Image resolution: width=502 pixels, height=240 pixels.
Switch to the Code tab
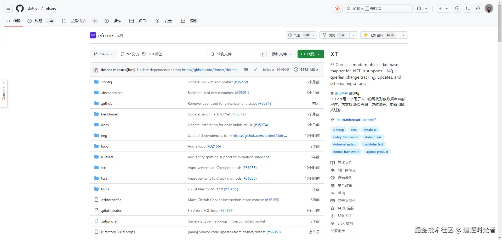14,21
